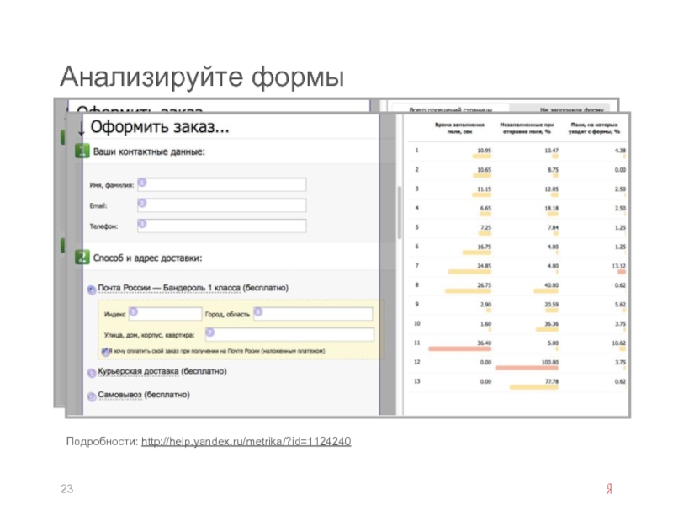Click value 20.59 in row 9
Screen dimensions: 673x505
coord(552,305)
